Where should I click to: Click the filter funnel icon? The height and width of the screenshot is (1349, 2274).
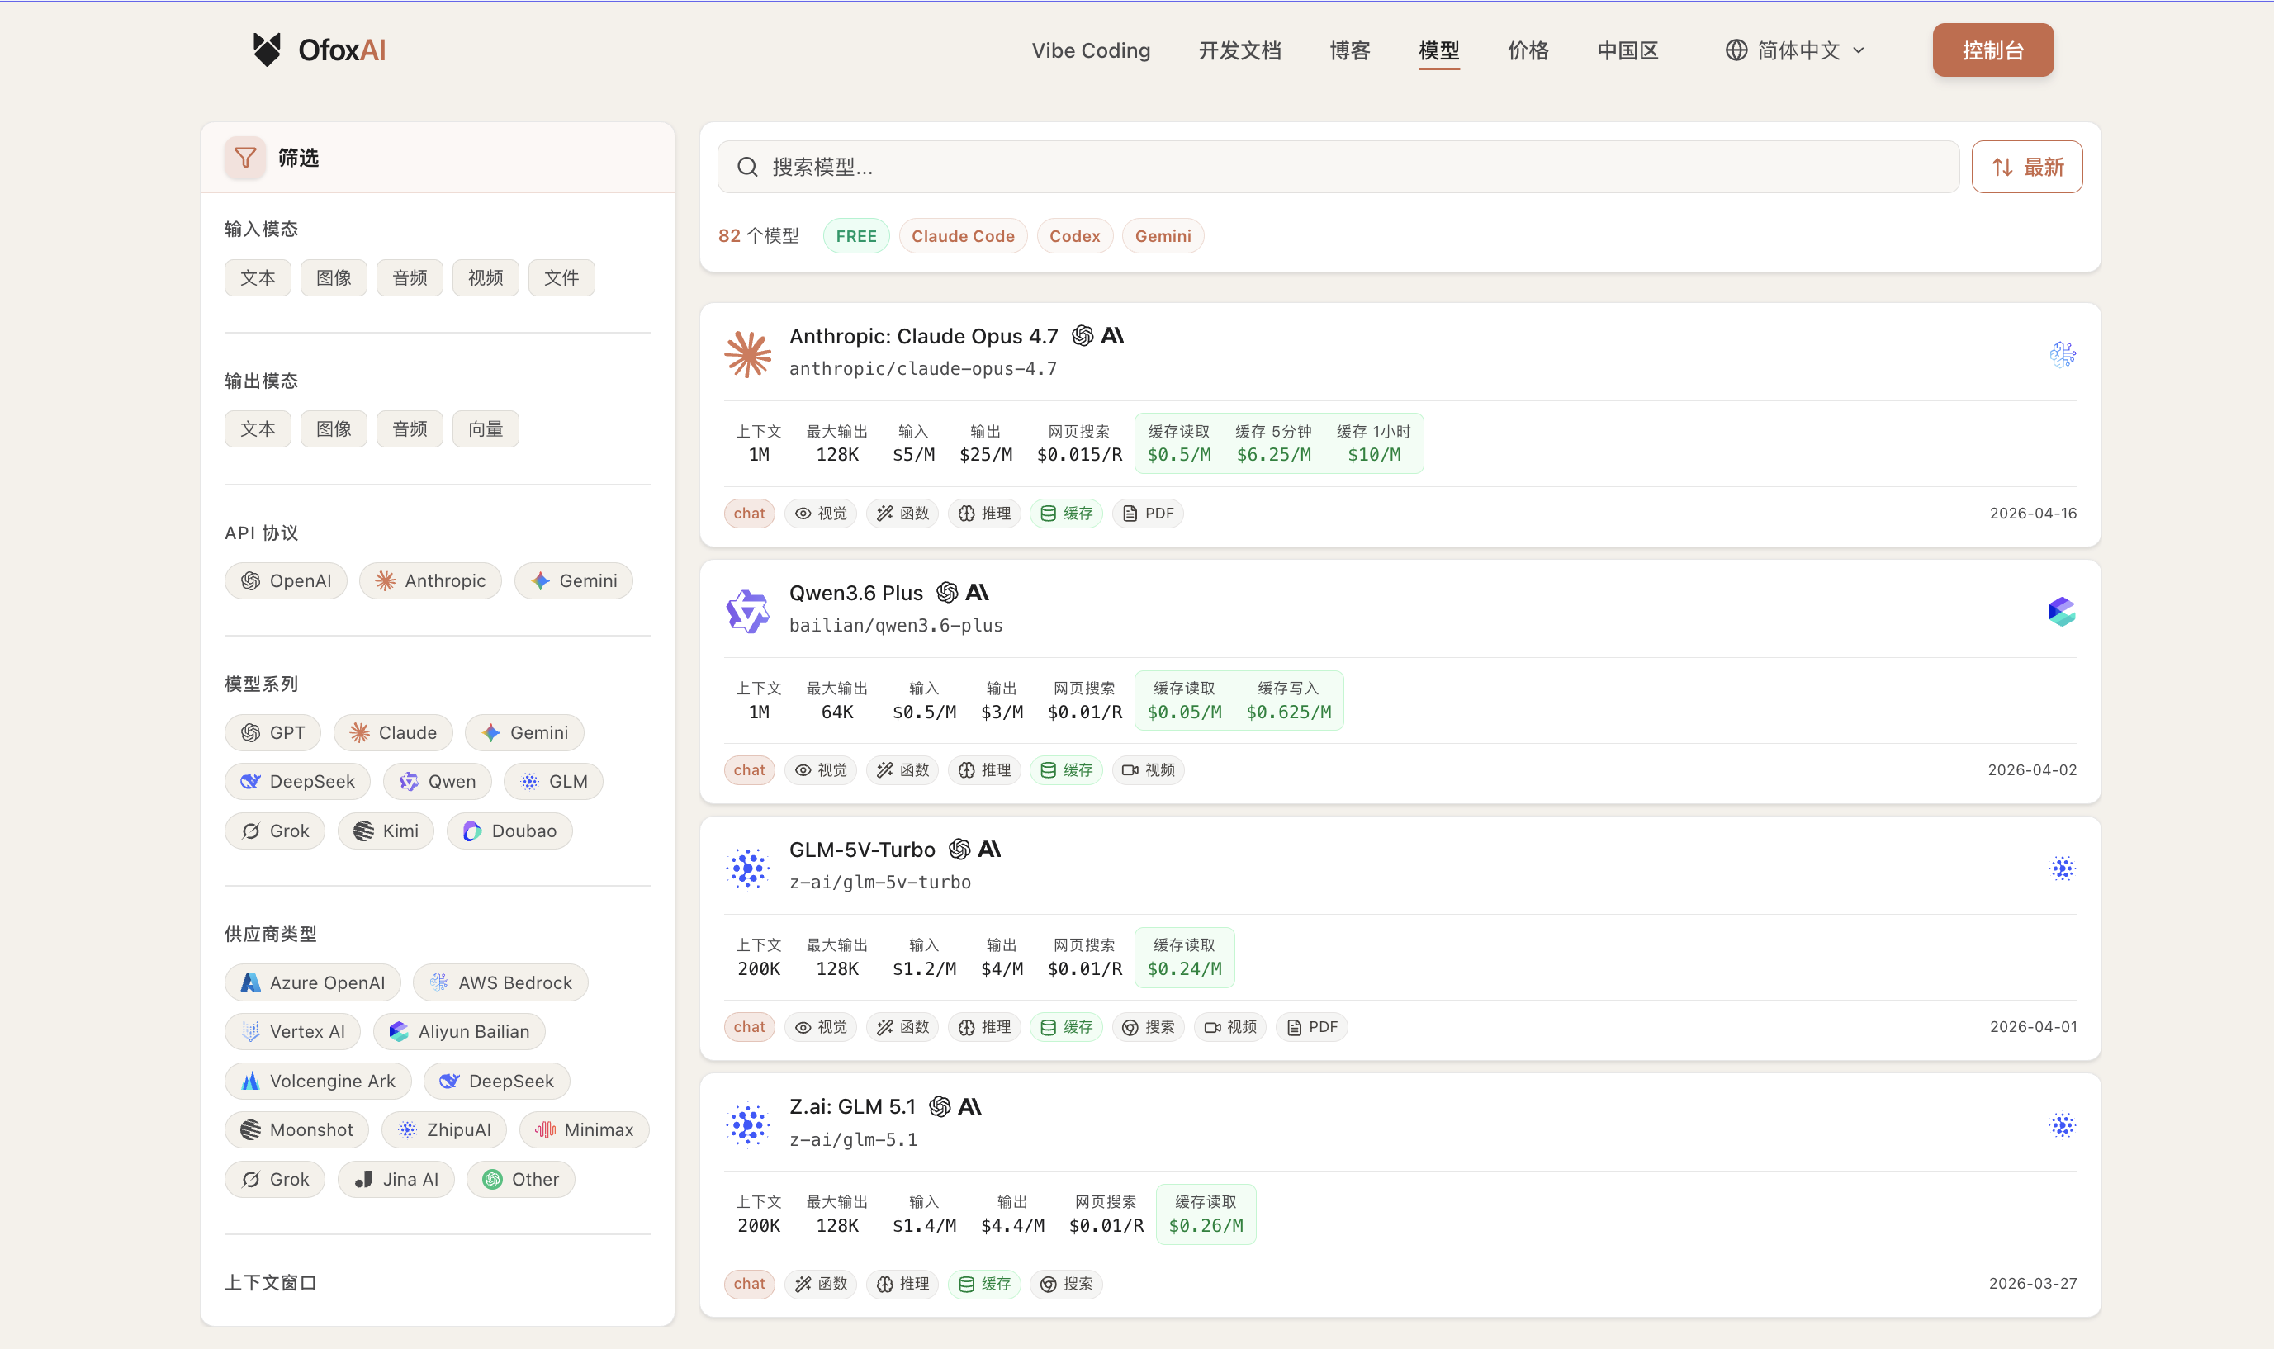tap(244, 159)
